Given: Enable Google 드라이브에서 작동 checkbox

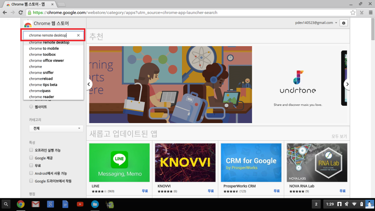Looking at the screenshot, I should point(31,181).
